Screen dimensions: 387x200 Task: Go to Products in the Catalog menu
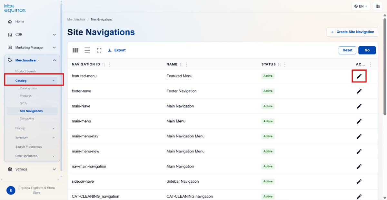[26, 96]
